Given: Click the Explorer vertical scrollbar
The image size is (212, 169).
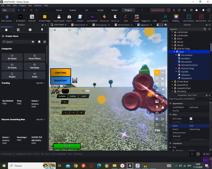Looking at the screenshot, I should point(211,47).
